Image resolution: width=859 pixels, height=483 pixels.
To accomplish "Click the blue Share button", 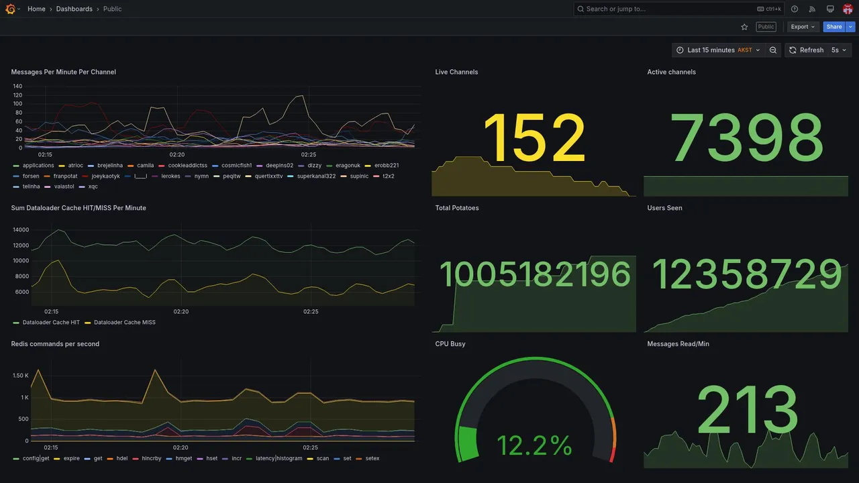I will point(834,27).
